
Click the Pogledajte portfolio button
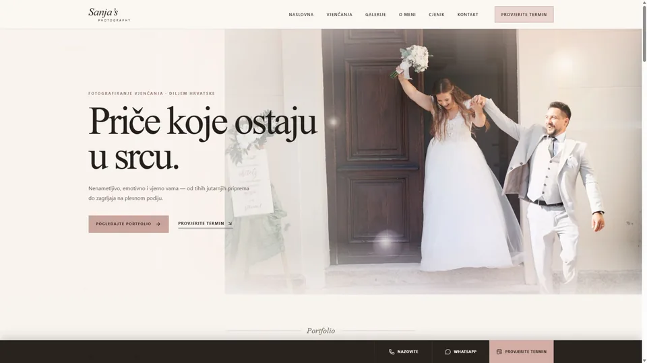click(128, 224)
